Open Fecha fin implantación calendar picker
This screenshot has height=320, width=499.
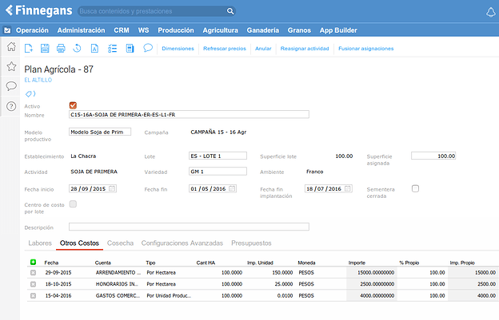[348, 188]
